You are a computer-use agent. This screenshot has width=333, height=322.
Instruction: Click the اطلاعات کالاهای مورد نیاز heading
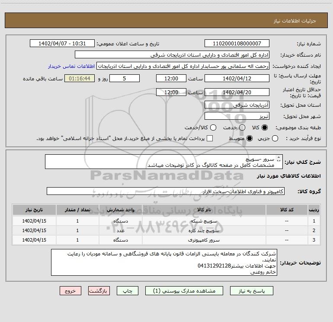pos(289,176)
